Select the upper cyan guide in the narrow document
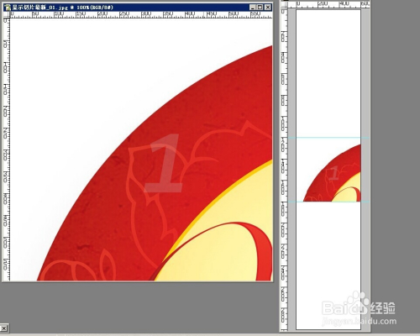This screenshot has width=420, height=336. click(x=328, y=138)
